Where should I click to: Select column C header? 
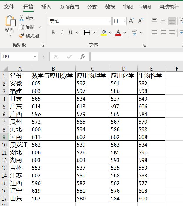[x=93, y=68]
